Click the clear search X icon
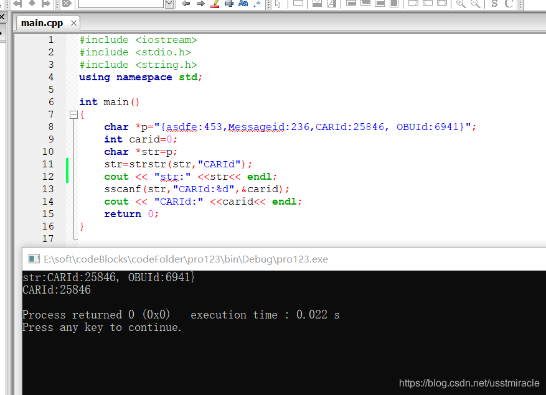This screenshot has height=395, width=546. pos(67,4)
